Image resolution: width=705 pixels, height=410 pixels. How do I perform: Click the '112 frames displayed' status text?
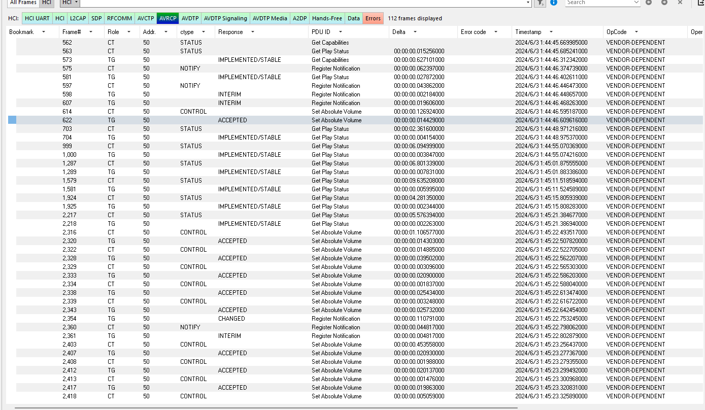tap(415, 18)
